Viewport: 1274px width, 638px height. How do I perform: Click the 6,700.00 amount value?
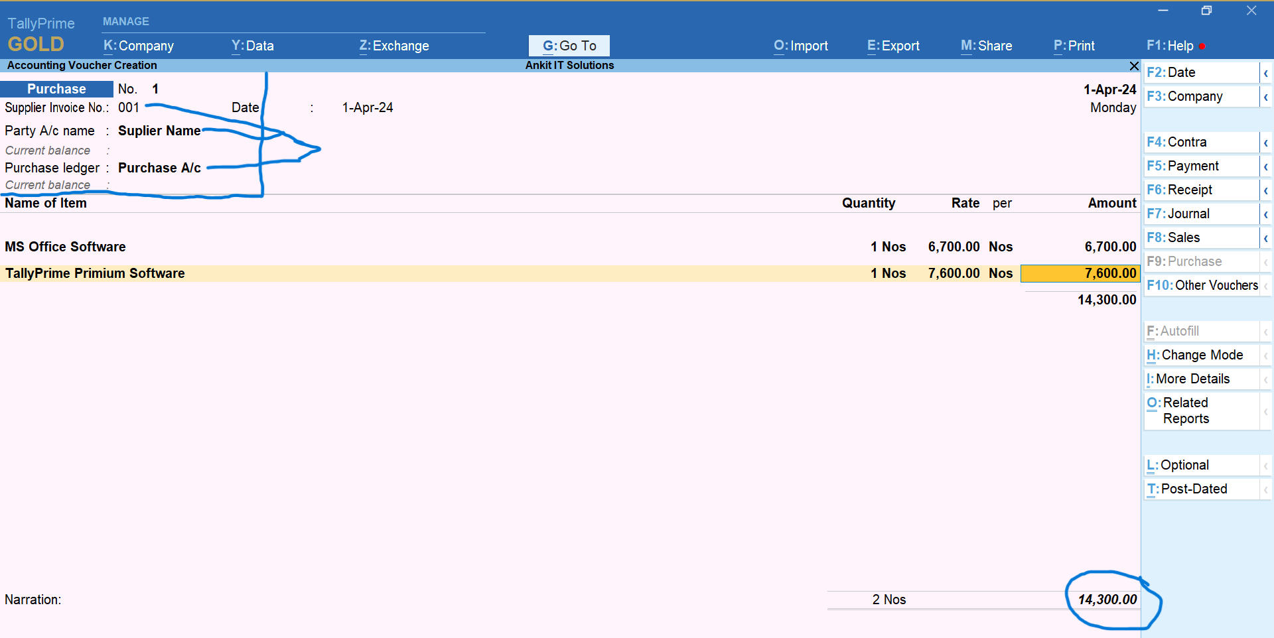(x=1110, y=247)
